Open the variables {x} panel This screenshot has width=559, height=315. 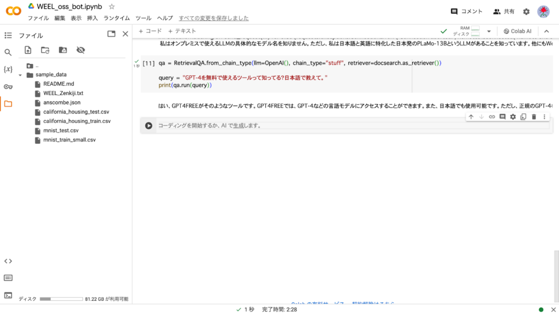coord(8,69)
